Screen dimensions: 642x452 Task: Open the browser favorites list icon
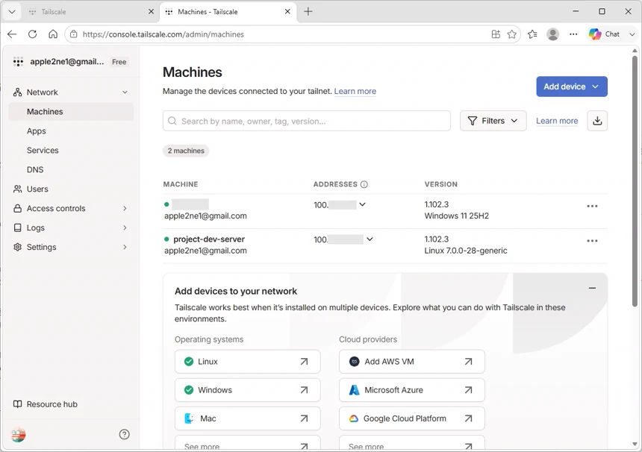(x=532, y=34)
